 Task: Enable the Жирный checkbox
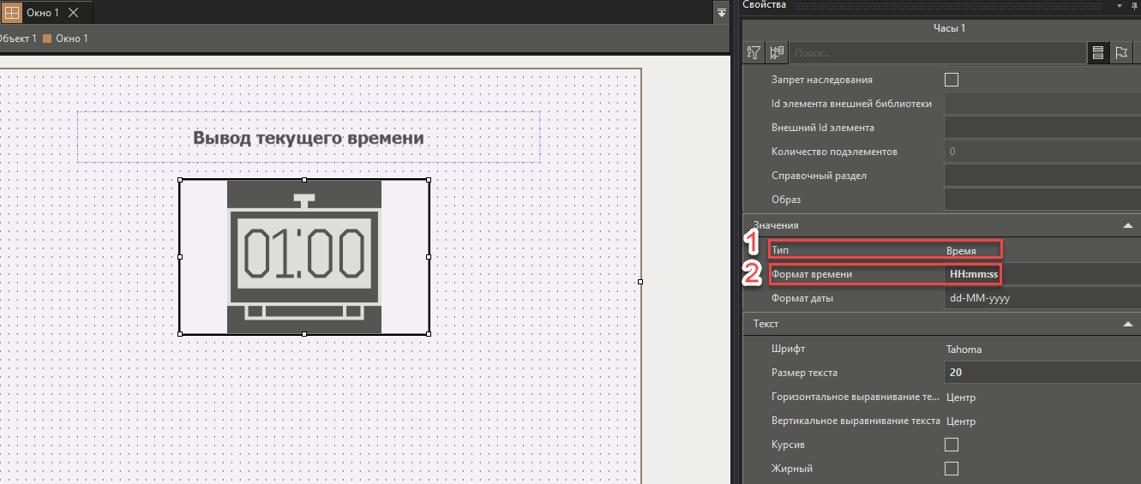coord(951,469)
